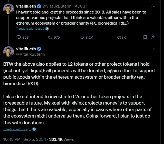This screenshot has height=144, width=164.
Task: Click the reply icon showing 898 replies
Action: pos(19,37)
